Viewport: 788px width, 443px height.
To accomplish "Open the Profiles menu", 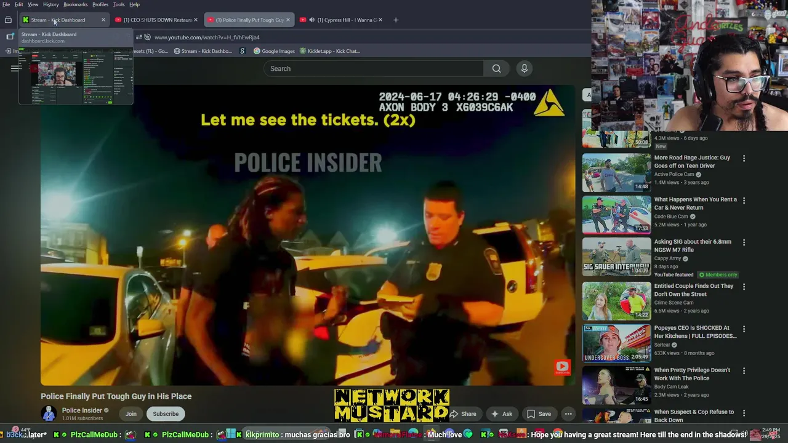I will [x=100, y=4].
